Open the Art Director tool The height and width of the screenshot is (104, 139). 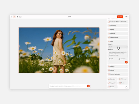pos(118,26)
